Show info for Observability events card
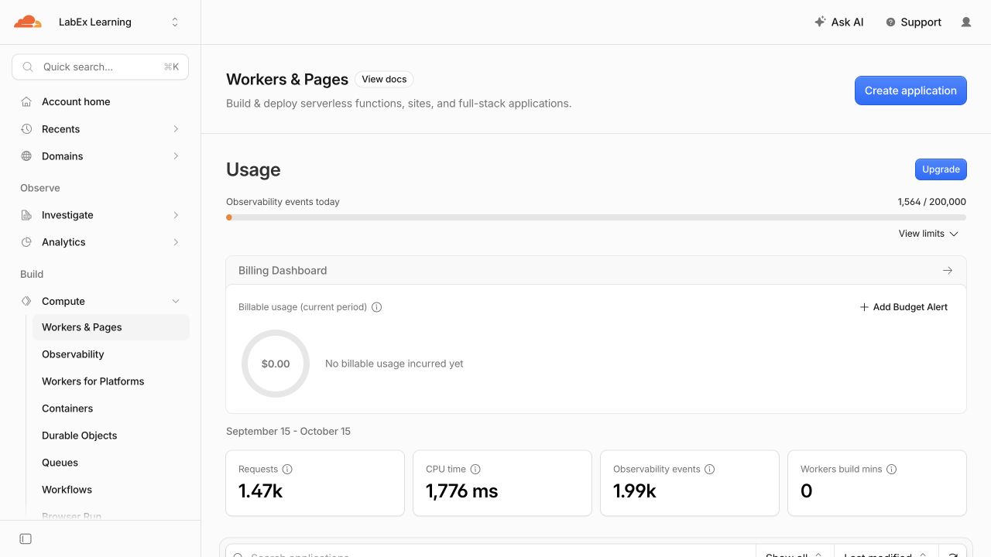The width and height of the screenshot is (991, 557). (x=710, y=470)
